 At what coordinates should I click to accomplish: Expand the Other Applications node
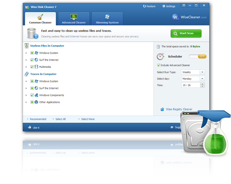(x=26, y=102)
